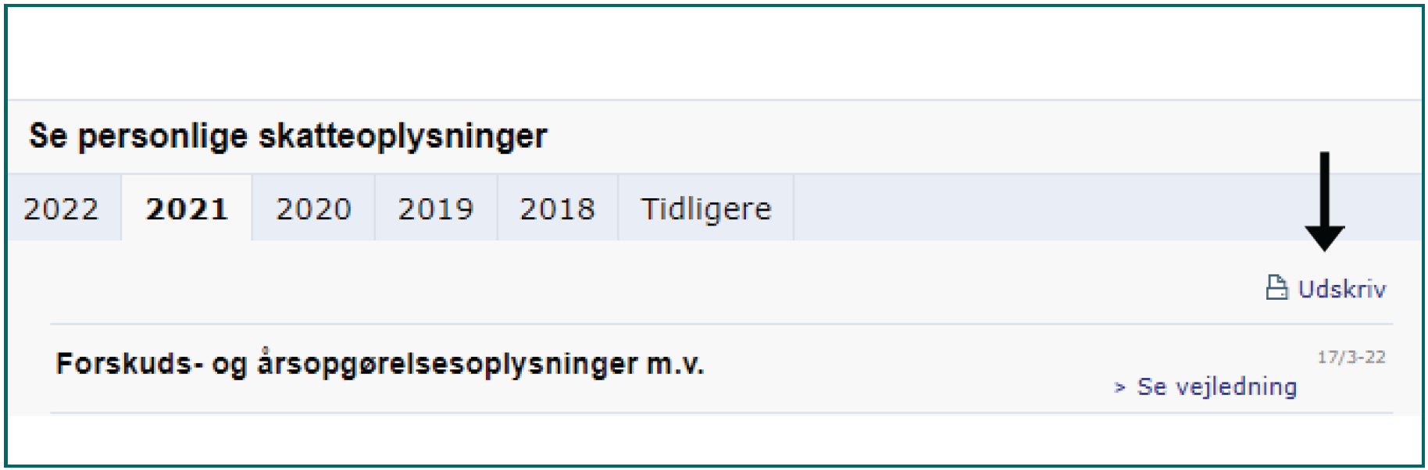1428x470 pixels.
Task: Open the 2019 tax year tab
Action: 436,208
